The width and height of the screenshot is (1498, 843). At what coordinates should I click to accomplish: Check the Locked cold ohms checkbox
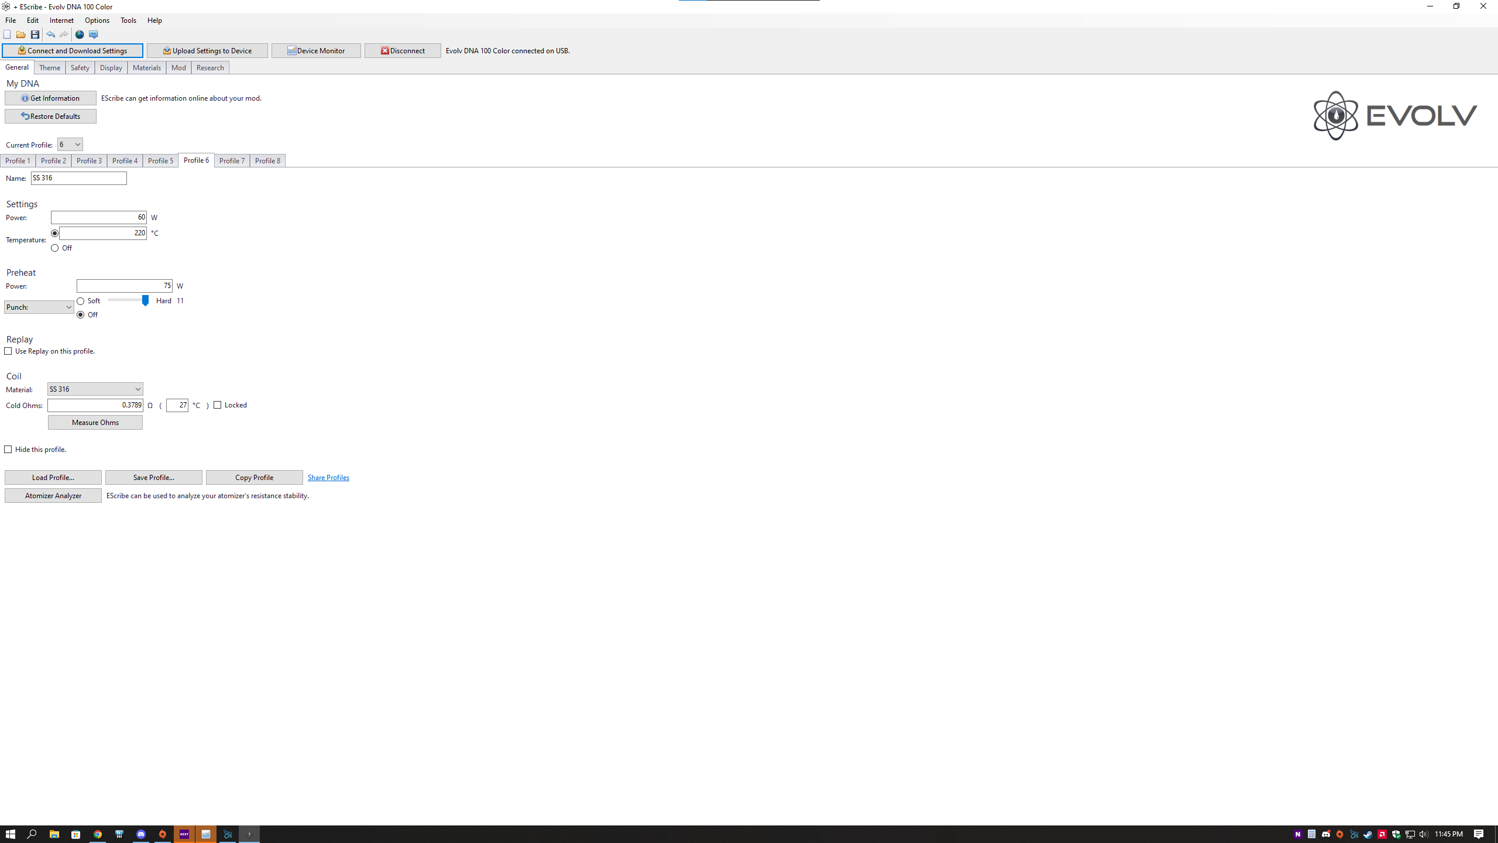(218, 405)
